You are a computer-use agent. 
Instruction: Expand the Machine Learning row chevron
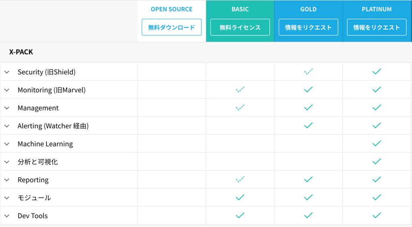point(7,144)
